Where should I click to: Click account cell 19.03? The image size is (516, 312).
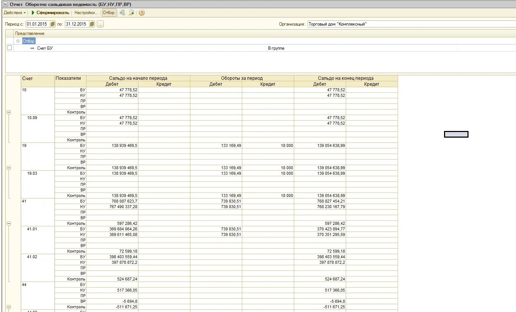point(38,184)
